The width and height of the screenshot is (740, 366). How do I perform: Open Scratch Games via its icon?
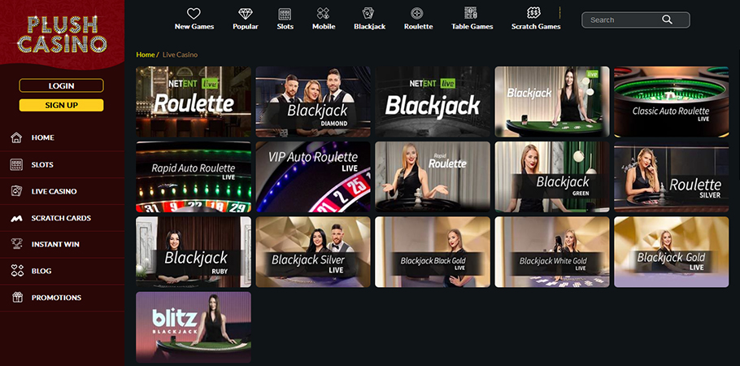(534, 13)
